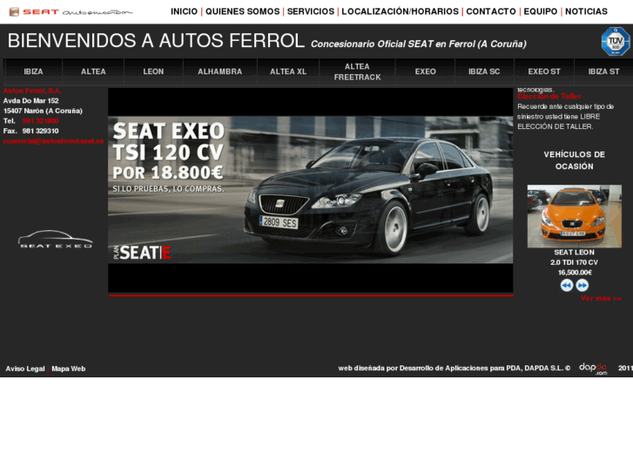Select the ALTEA FREETRACK model tab
The width and height of the screenshot is (633, 475).
coord(357,71)
